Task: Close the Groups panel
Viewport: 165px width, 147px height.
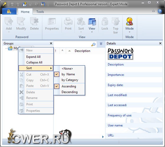Action: pyautogui.click(x=51, y=43)
